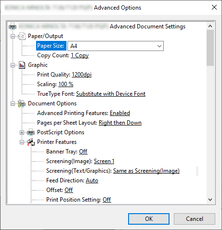Toggle Advanced Printing Features Enabled value

point(120,113)
